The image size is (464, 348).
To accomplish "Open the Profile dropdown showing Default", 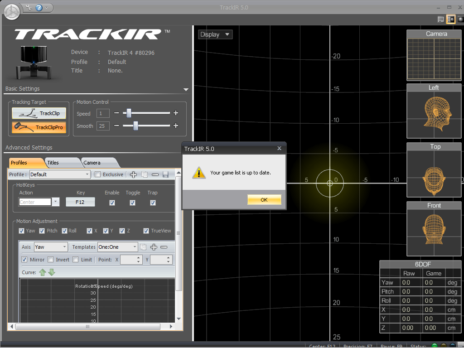I will 60,174.
